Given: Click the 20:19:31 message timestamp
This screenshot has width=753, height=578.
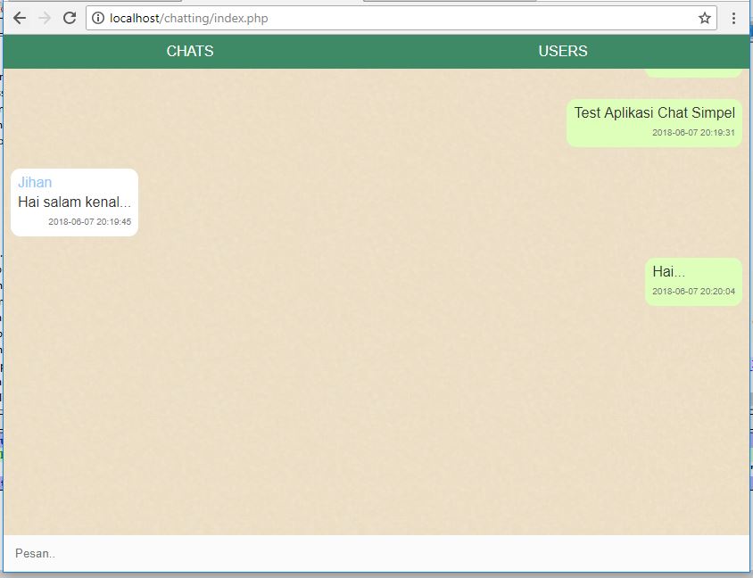Looking at the screenshot, I should 693,133.
